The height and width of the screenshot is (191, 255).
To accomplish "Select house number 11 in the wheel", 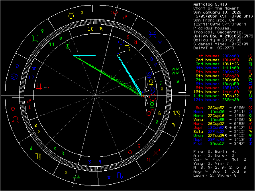I will coord(52,45).
